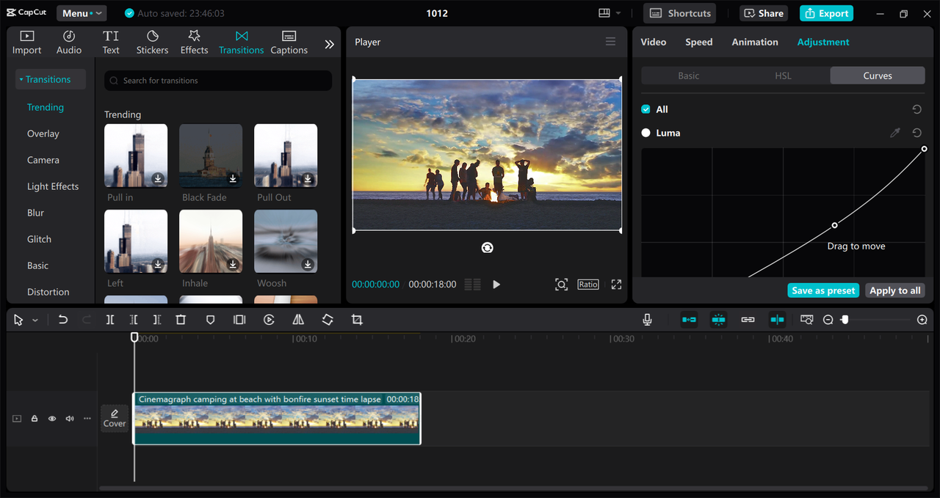Click the Search for transitions field
This screenshot has width=940, height=498.
[x=218, y=81]
